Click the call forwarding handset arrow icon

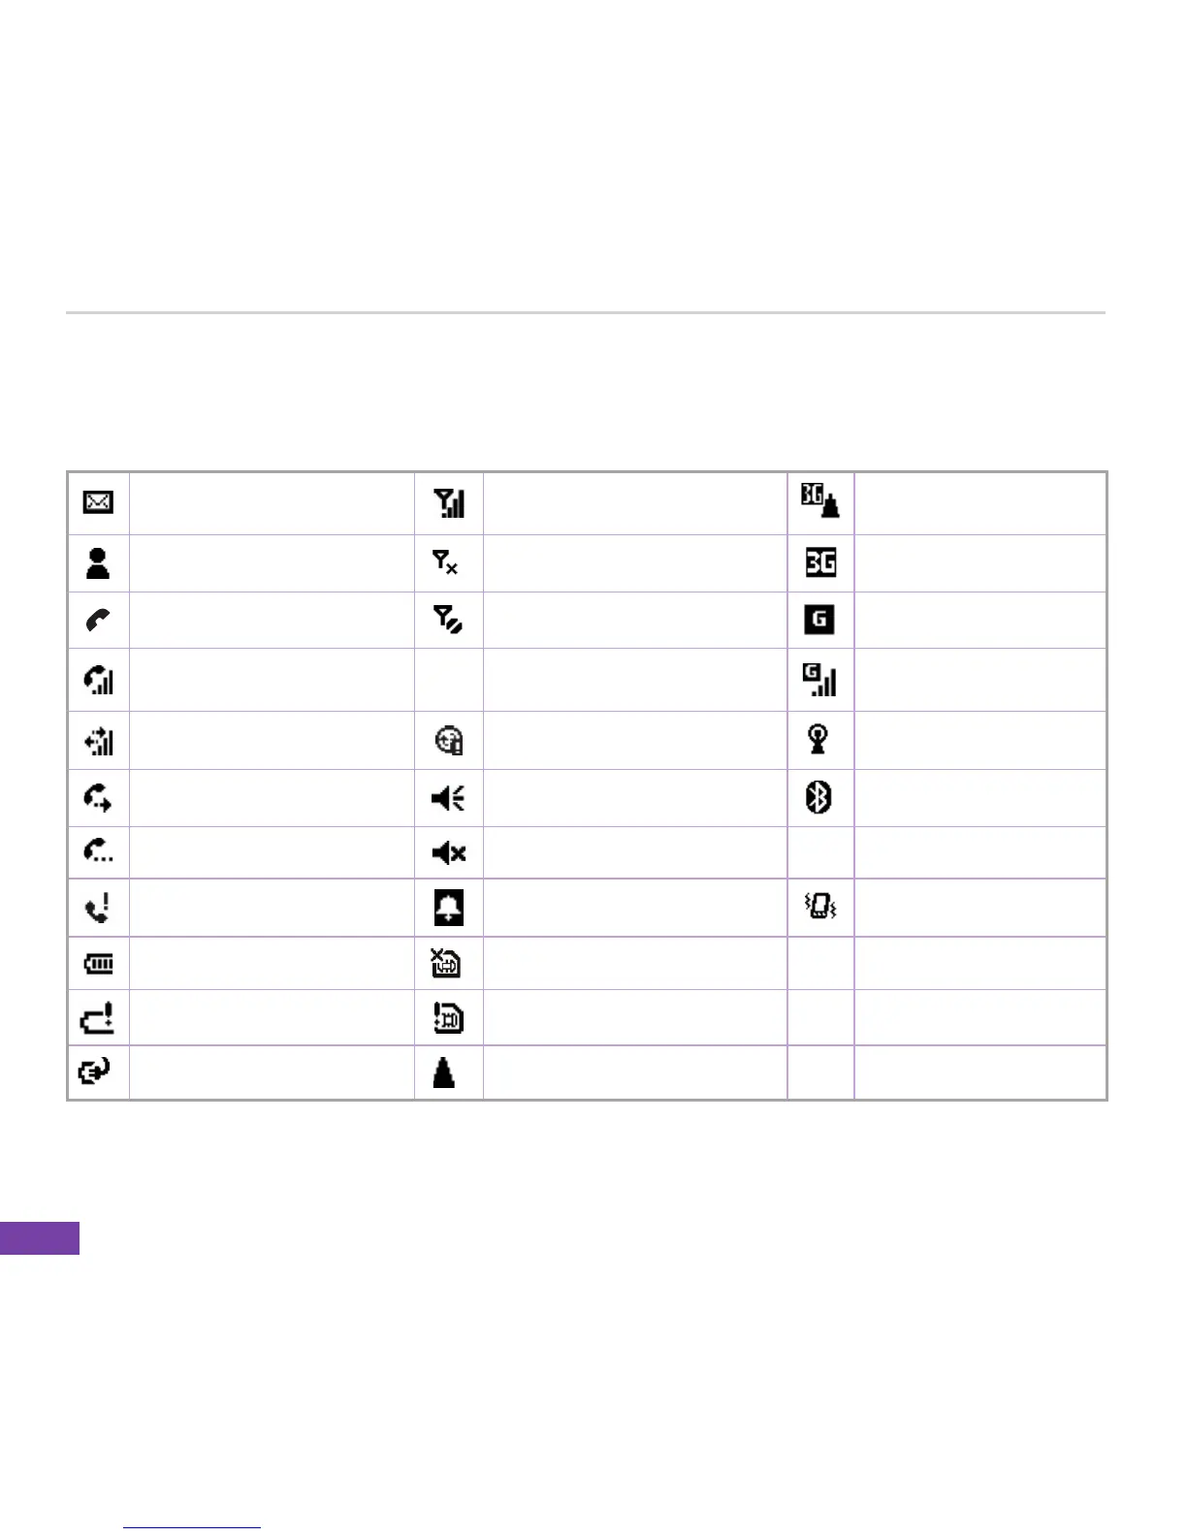pyautogui.click(x=98, y=798)
